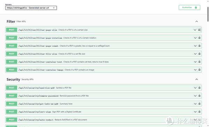Click the filter-page-size POST badge
The width and height of the screenshot is (209, 127).
(x=11, y=30)
